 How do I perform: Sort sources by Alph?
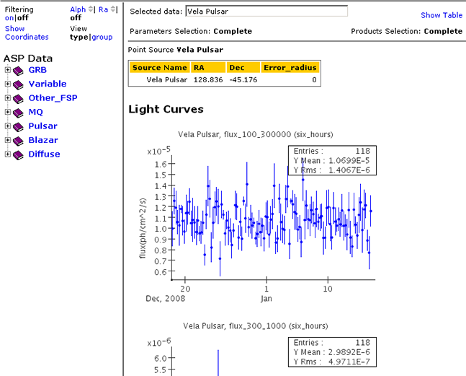coord(78,9)
